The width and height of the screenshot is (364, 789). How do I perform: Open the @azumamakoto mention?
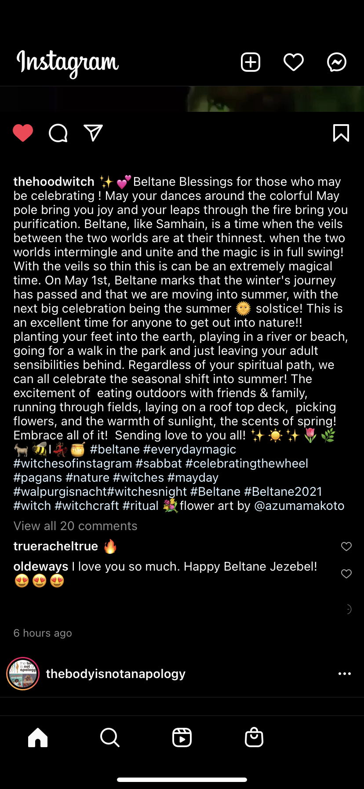pyautogui.click(x=299, y=505)
